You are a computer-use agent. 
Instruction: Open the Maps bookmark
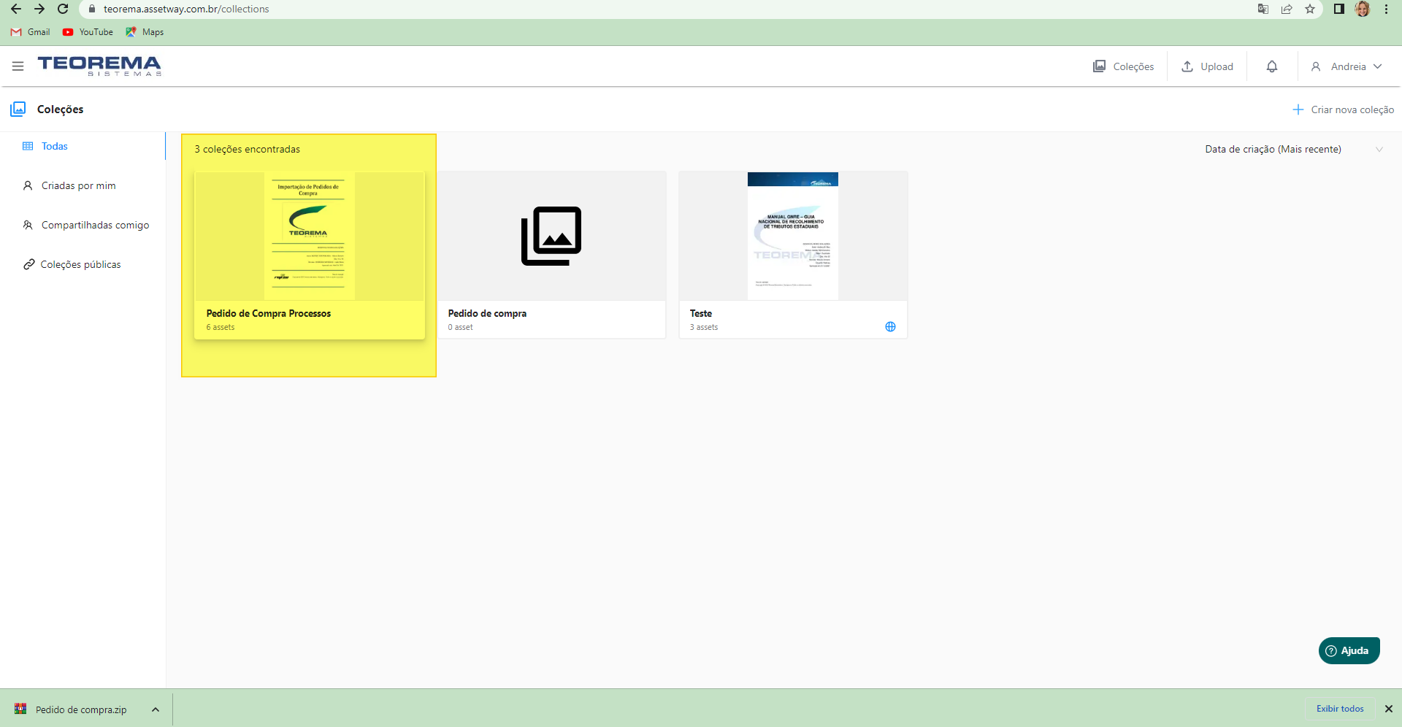tap(145, 32)
